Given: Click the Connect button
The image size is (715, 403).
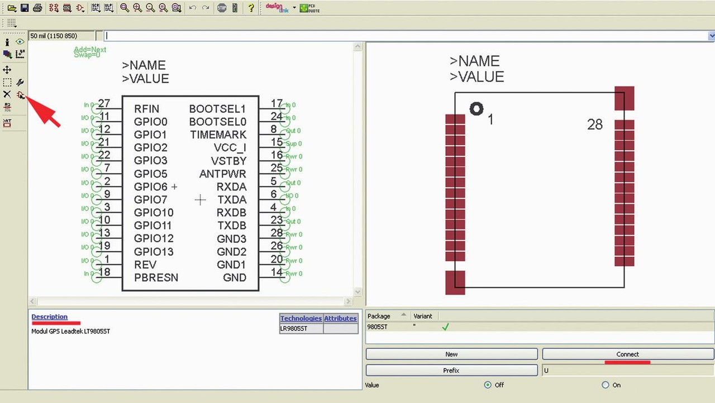Looking at the screenshot, I should coord(628,354).
